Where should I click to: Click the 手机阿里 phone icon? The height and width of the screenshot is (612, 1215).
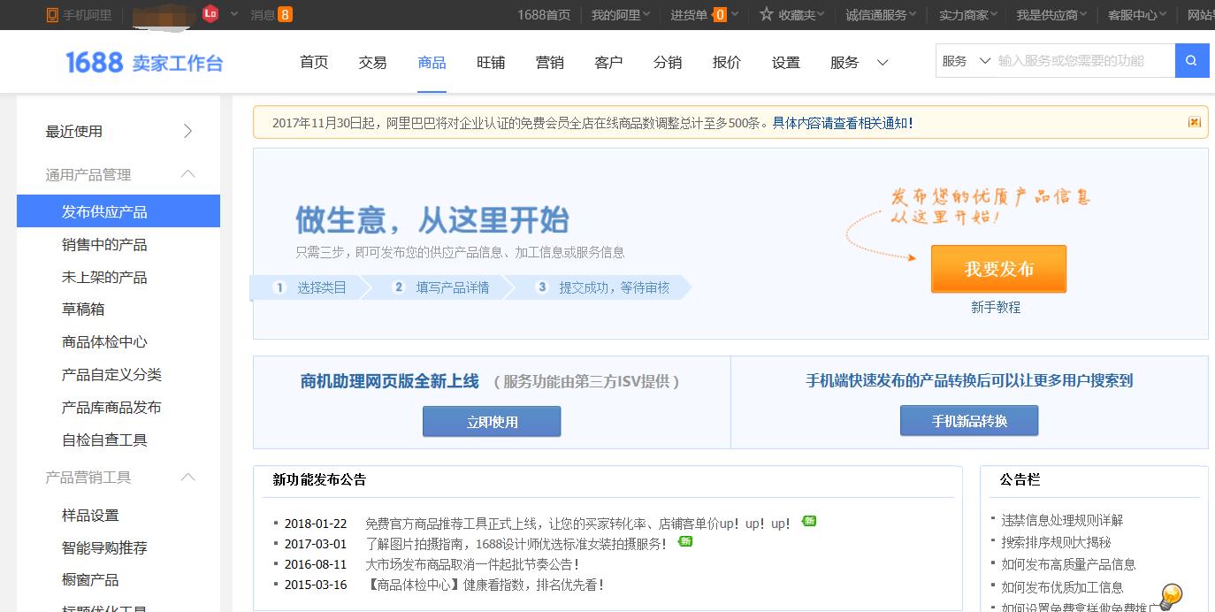[51, 15]
